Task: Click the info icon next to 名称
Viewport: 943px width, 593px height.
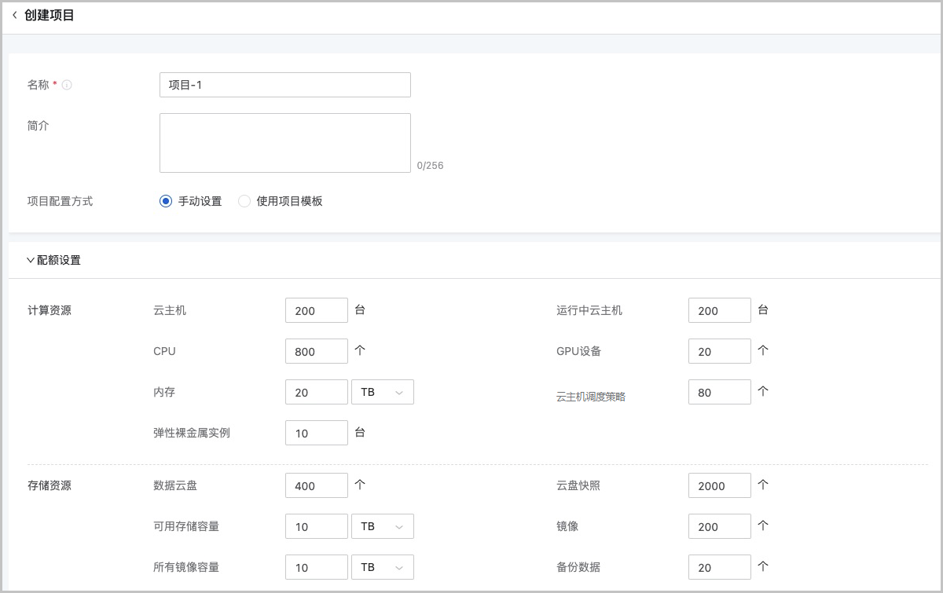Action: (67, 85)
